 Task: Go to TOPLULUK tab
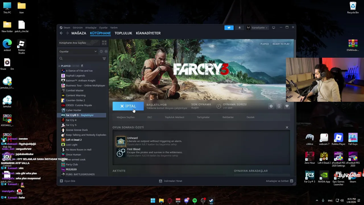tap(123, 33)
